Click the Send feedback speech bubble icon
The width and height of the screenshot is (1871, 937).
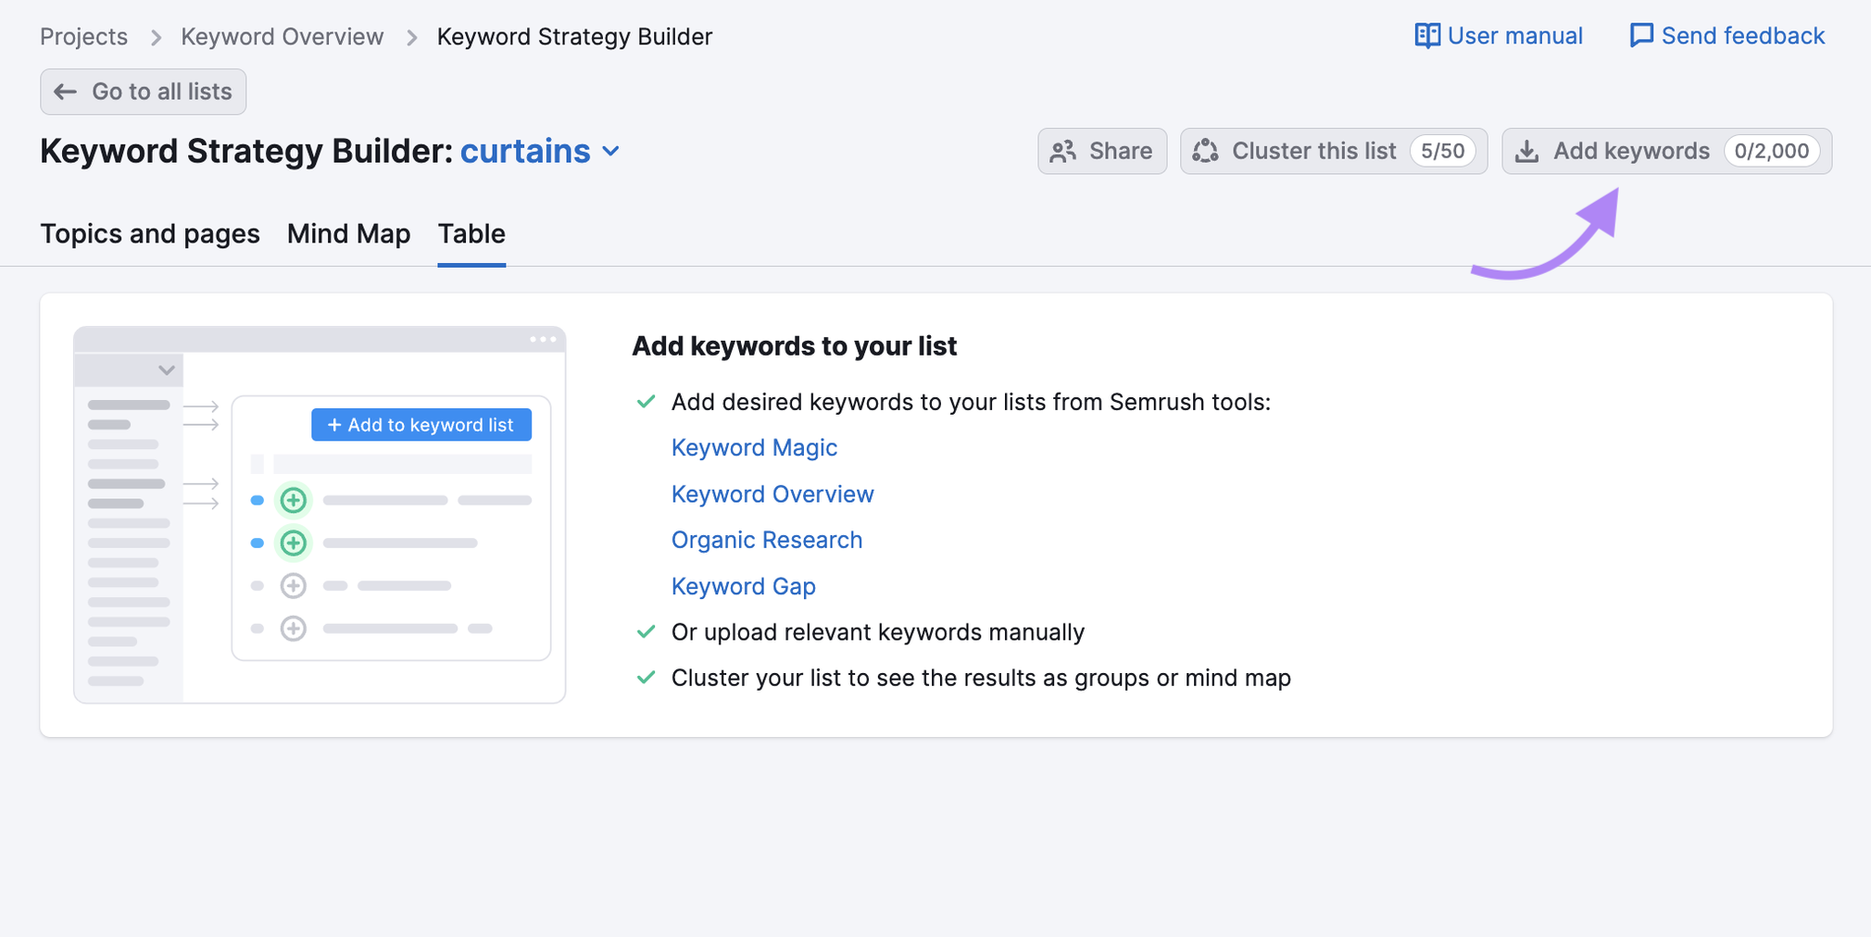click(1640, 36)
